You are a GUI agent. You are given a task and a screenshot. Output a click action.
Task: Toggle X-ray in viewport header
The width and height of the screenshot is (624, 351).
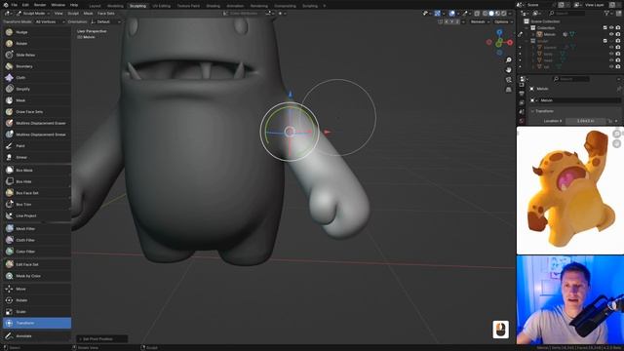click(x=478, y=13)
